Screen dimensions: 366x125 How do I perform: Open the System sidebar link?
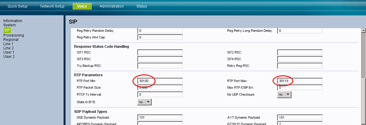pos(9,25)
